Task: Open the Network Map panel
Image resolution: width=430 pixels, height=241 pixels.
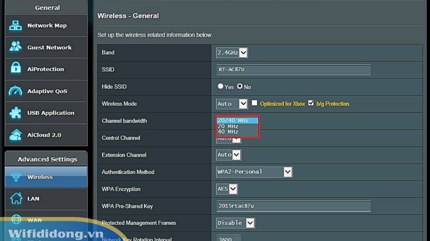Action: [16, 25]
